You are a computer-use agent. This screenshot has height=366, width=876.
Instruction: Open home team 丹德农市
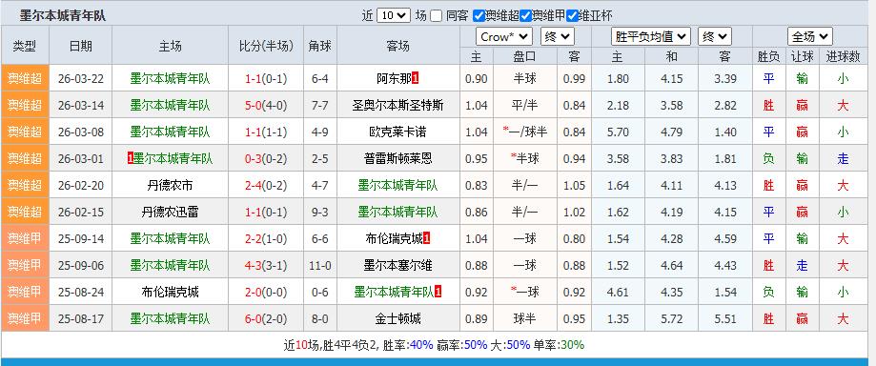coord(170,186)
